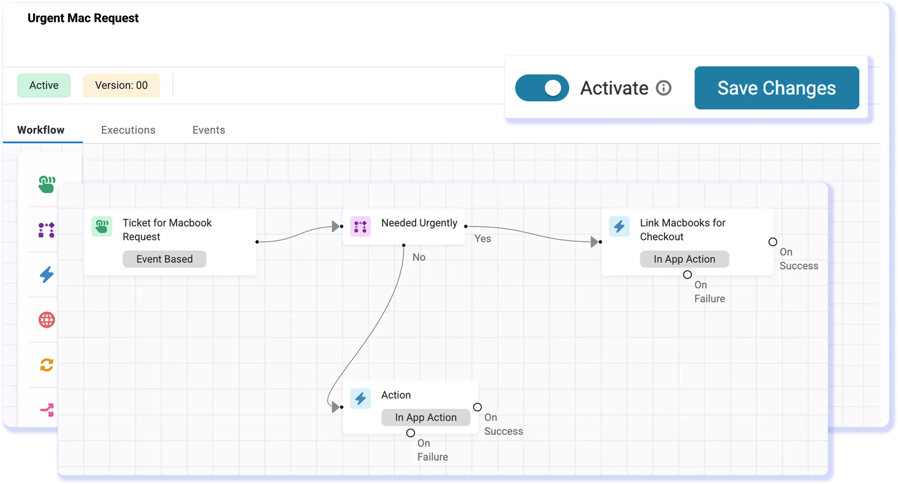This screenshot has height=484, width=898.
Task: Click the No branch label
Action: (419, 257)
